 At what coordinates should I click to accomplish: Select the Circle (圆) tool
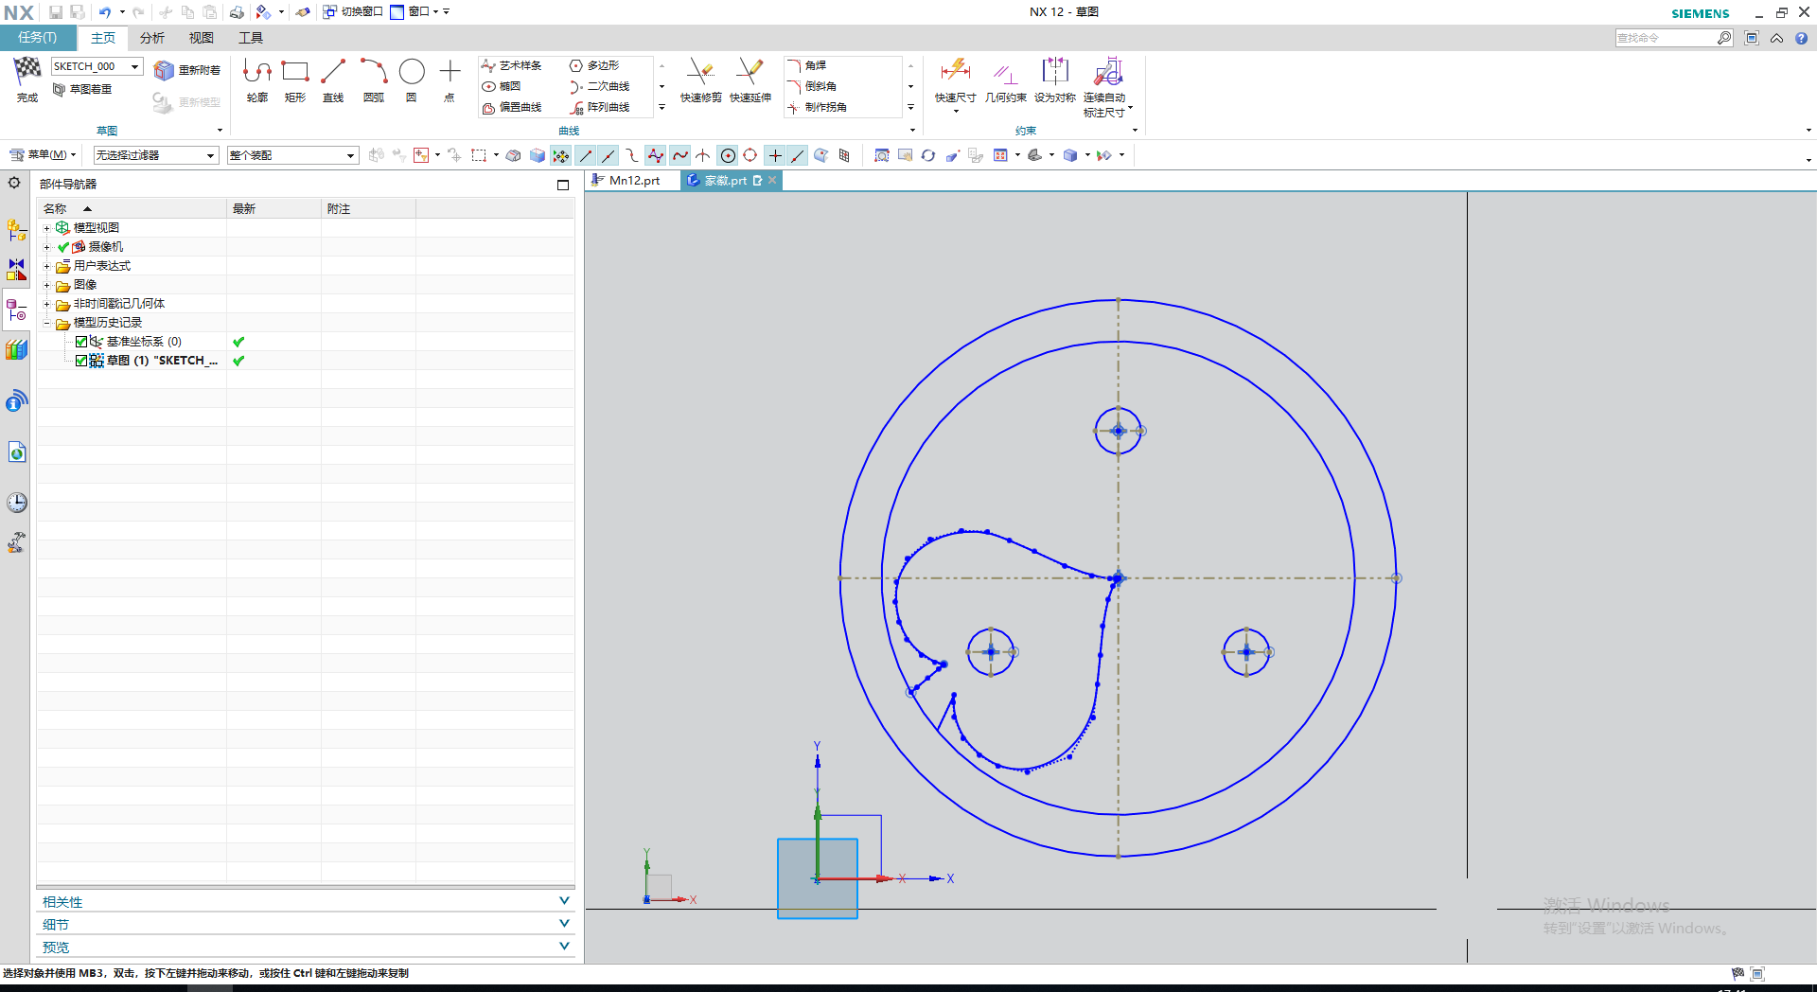pyautogui.click(x=412, y=80)
